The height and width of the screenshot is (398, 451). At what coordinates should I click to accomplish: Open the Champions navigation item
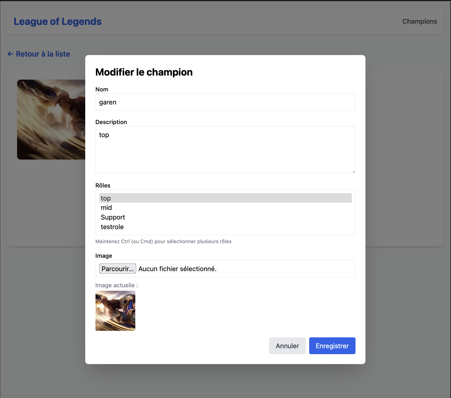420,21
